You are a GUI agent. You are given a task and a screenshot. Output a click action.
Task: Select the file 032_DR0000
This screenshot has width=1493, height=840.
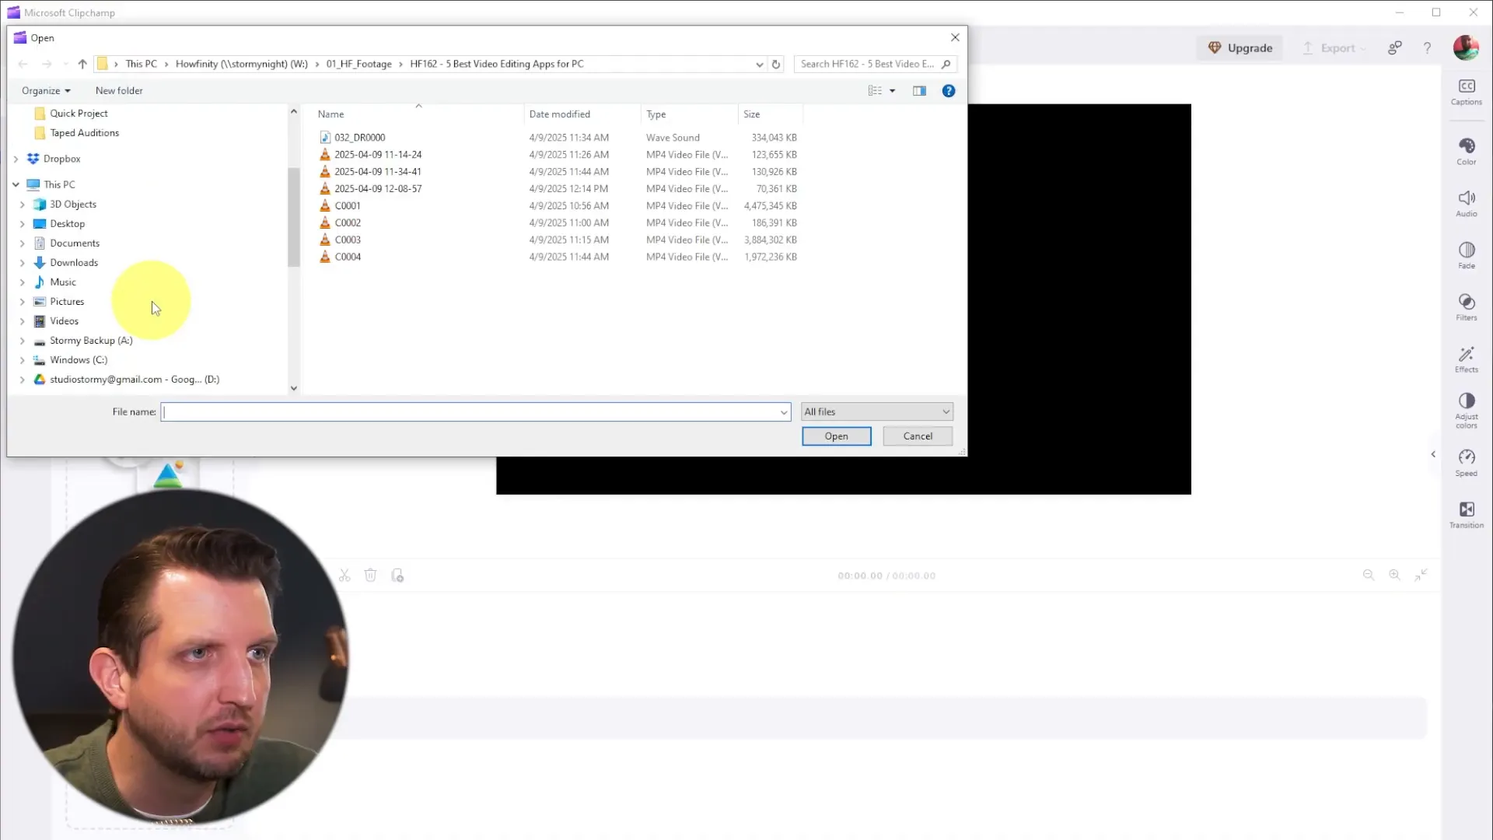(359, 138)
